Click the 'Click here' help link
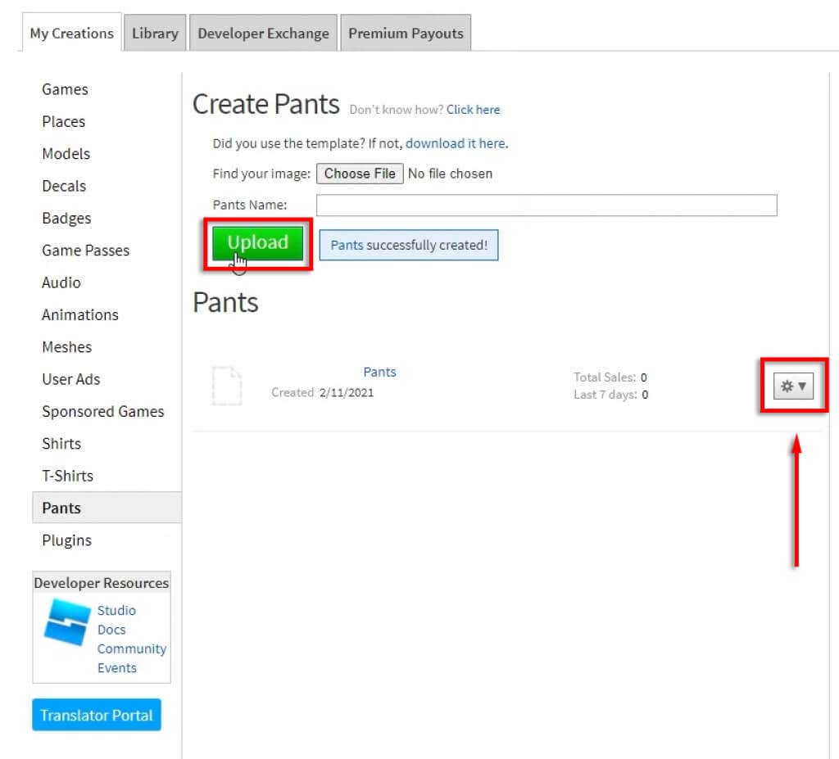Viewport: 839px width, 759px height. pyautogui.click(x=473, y=109)
